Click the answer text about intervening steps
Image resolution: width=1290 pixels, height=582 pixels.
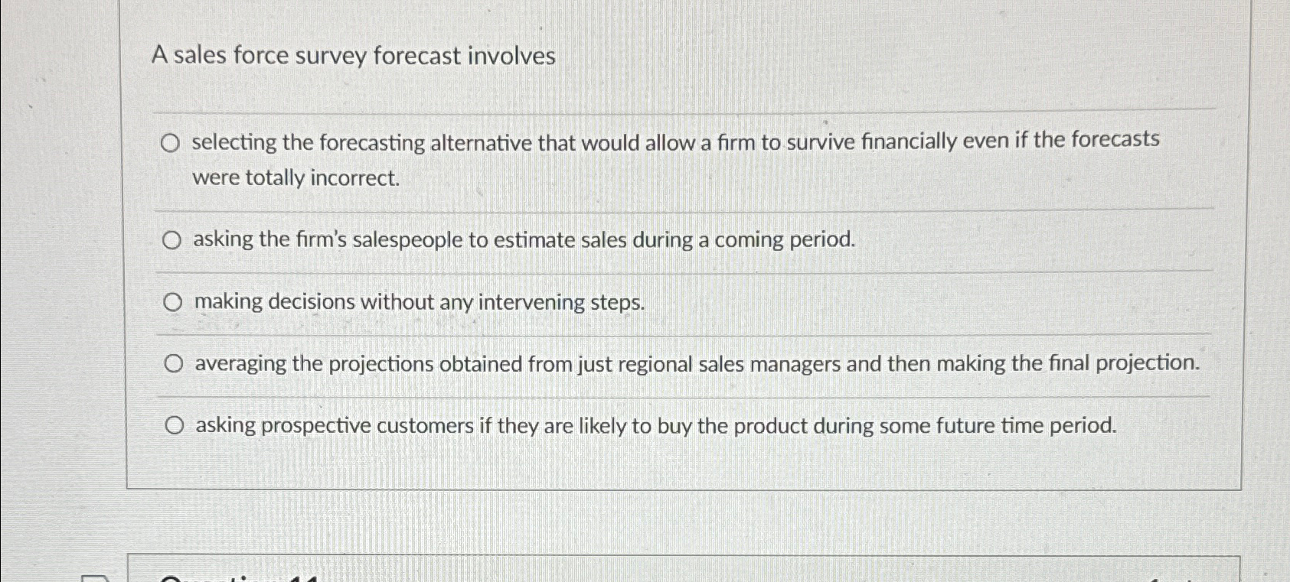(x=420, y=301)
